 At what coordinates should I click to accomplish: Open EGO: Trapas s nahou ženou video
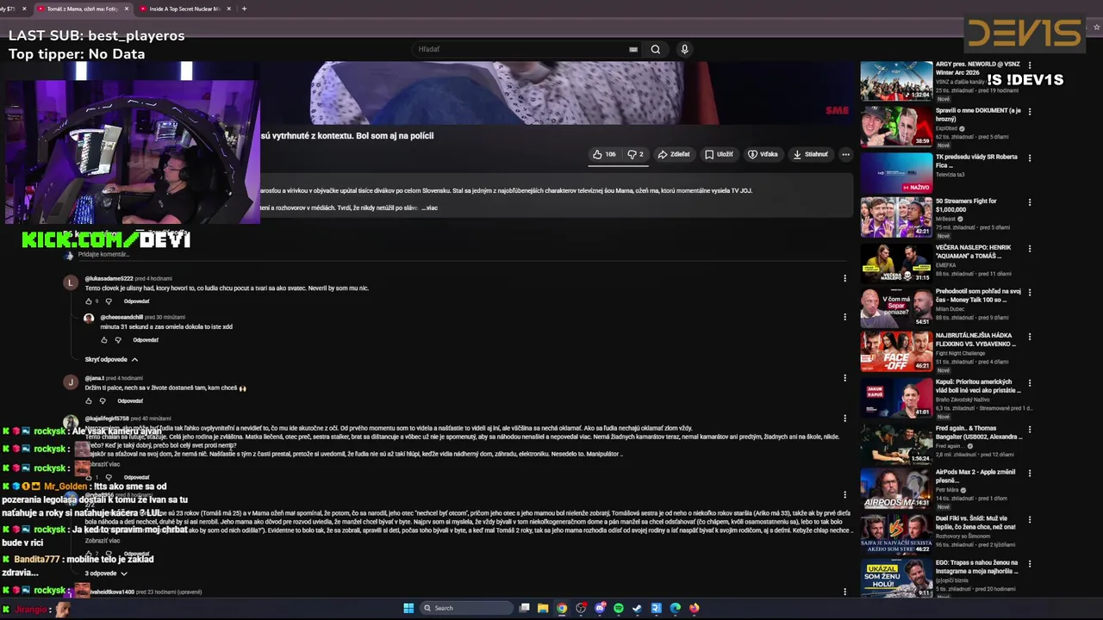point(896,579)
